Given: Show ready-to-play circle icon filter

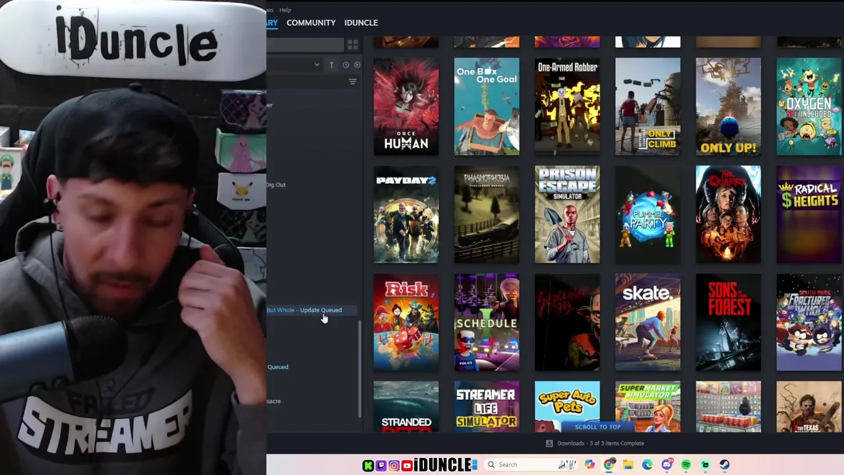Looking at the screenshot, I should coord(357,65).
